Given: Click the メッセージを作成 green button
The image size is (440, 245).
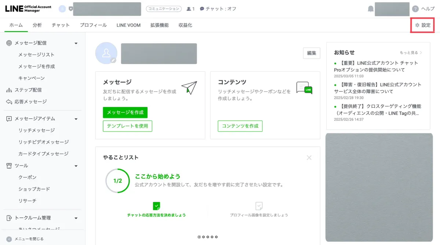Looking at the screenshot, I should coord(125,112).
